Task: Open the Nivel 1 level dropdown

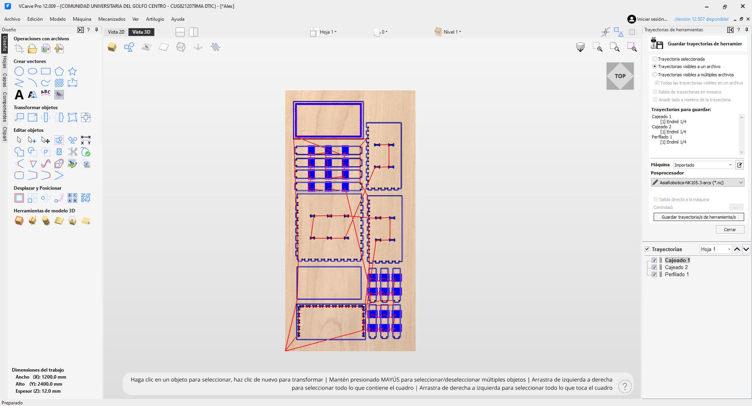Action: [x=448, y=32]
